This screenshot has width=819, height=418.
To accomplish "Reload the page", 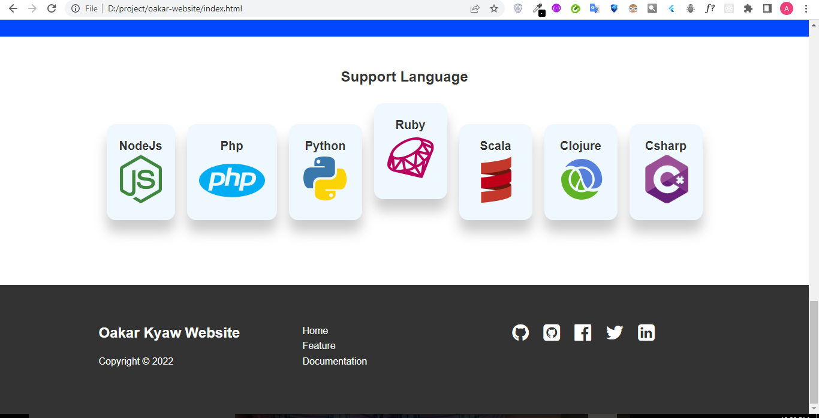I will (52, 9).
